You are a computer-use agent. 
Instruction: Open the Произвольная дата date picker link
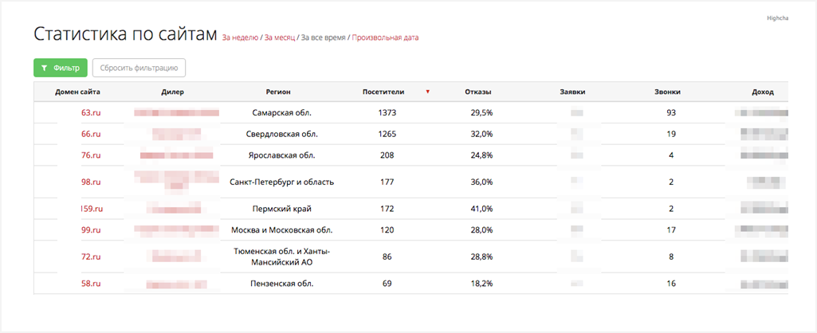coord(385,37)
